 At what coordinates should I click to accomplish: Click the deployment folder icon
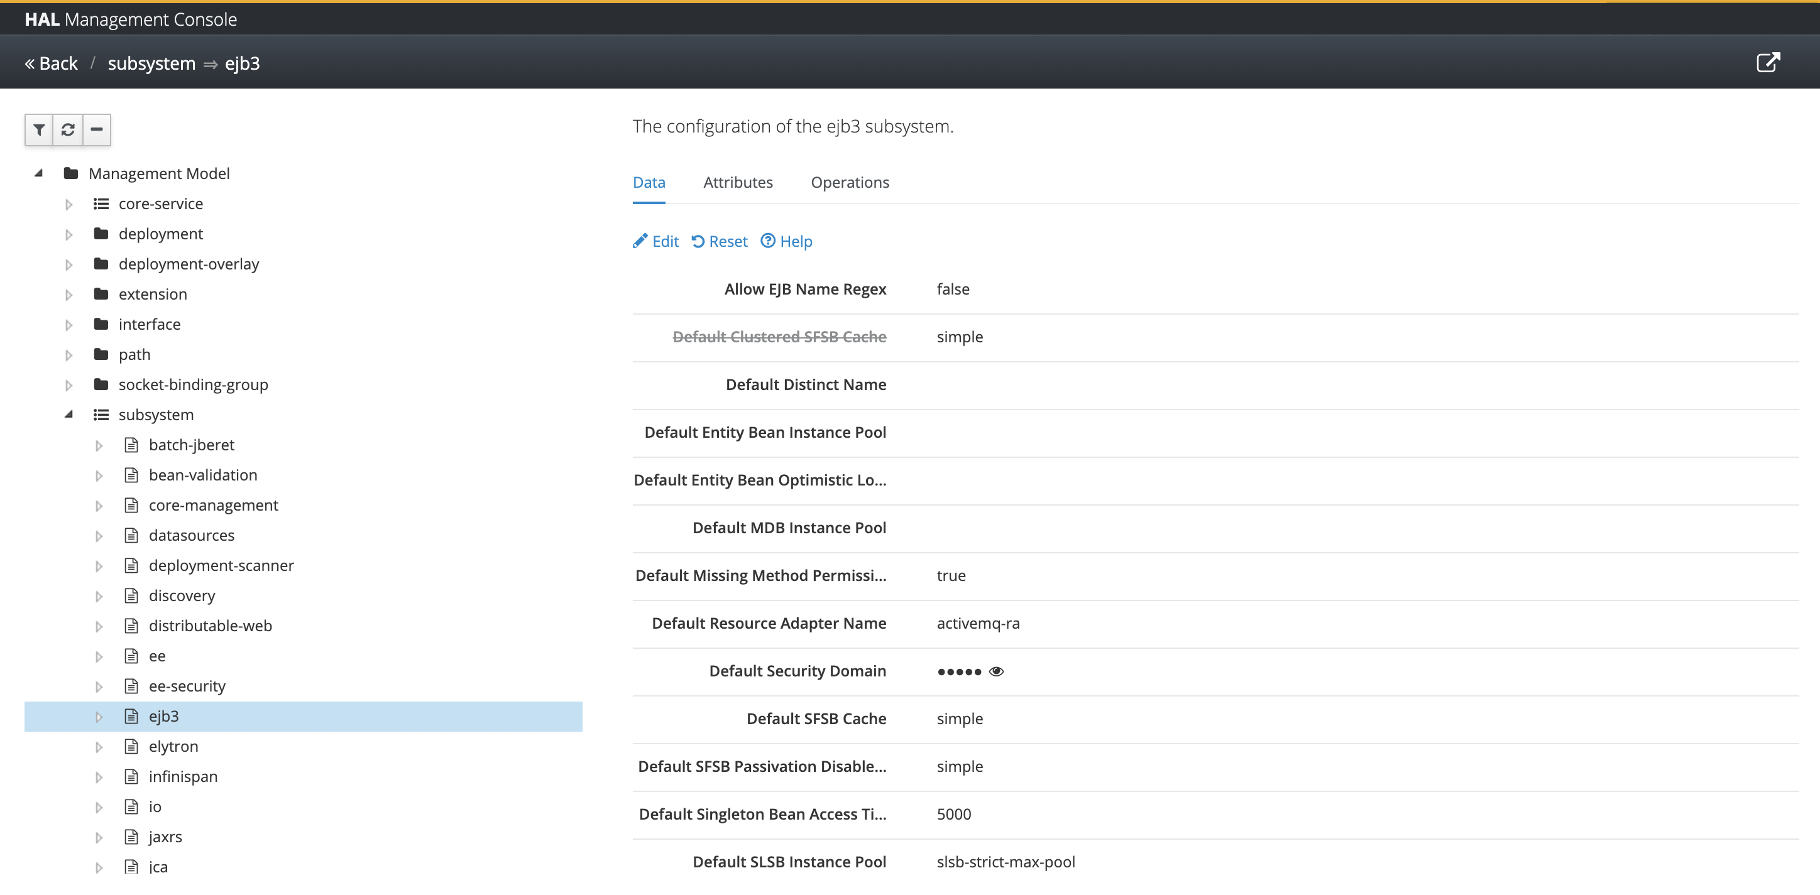point(101,234)
